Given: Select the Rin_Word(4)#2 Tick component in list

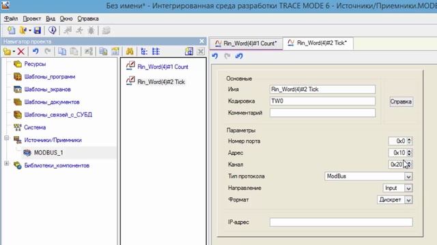Looking at the screenshot, I should click(161, 82).
